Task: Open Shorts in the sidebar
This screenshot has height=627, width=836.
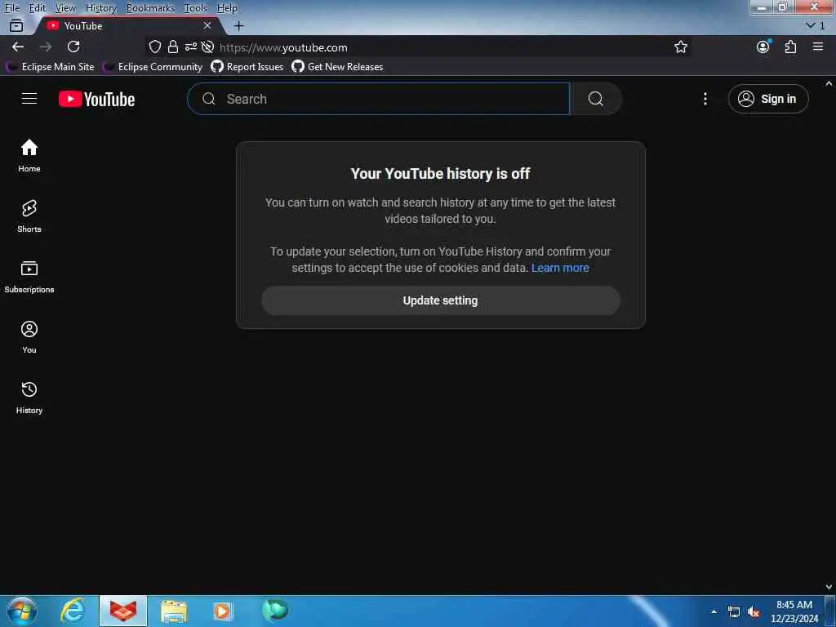Action: pyautogui.click(x=29, y=216)
